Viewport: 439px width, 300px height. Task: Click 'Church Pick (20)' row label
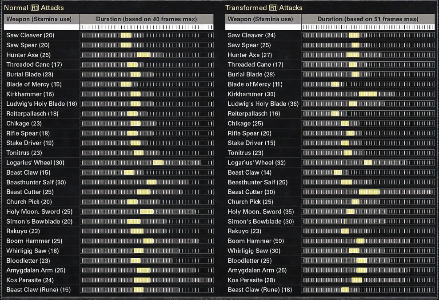pos(29,202)
